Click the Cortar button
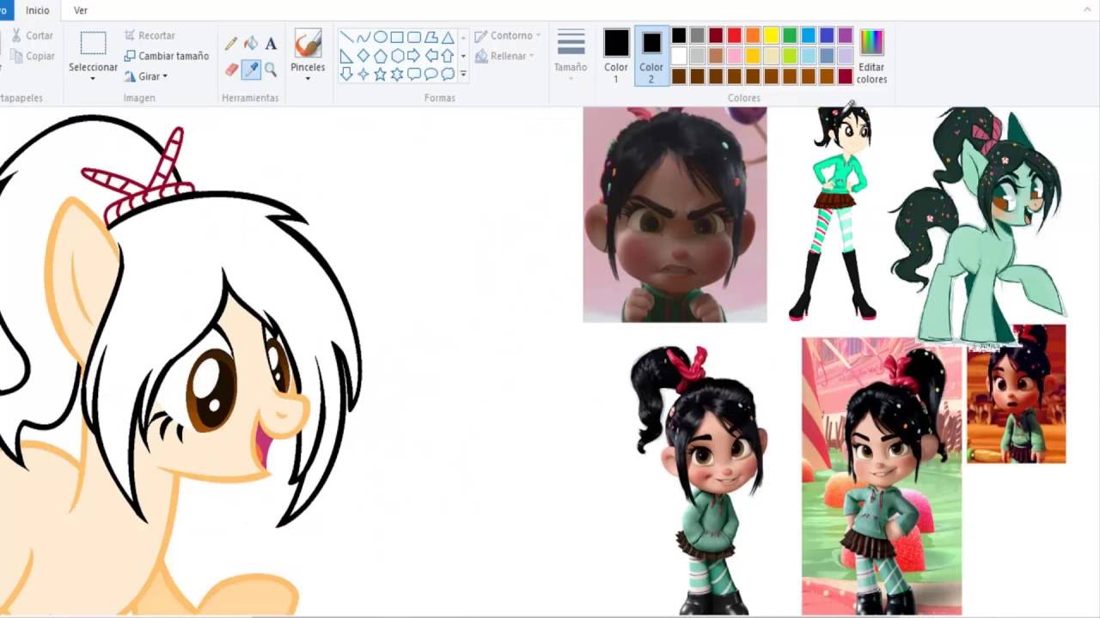The height and width of the screenshot is (618, 1100). click(x=32, y=35)
